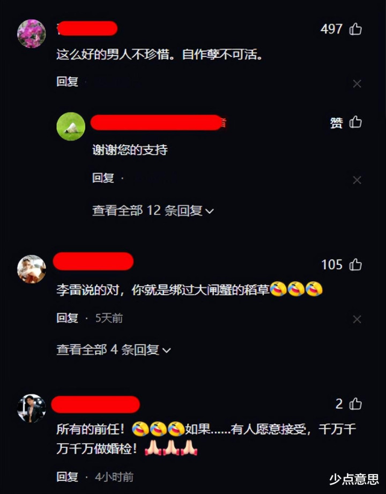This screenshot has width=386, height=494.
Task: Like the comment with 2 likes
Action: pos(355,403)
